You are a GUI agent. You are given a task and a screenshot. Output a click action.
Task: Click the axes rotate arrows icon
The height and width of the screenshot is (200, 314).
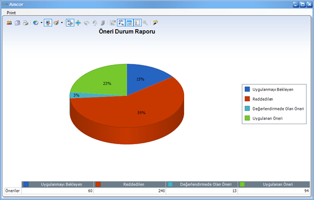[x=78, y=23]
